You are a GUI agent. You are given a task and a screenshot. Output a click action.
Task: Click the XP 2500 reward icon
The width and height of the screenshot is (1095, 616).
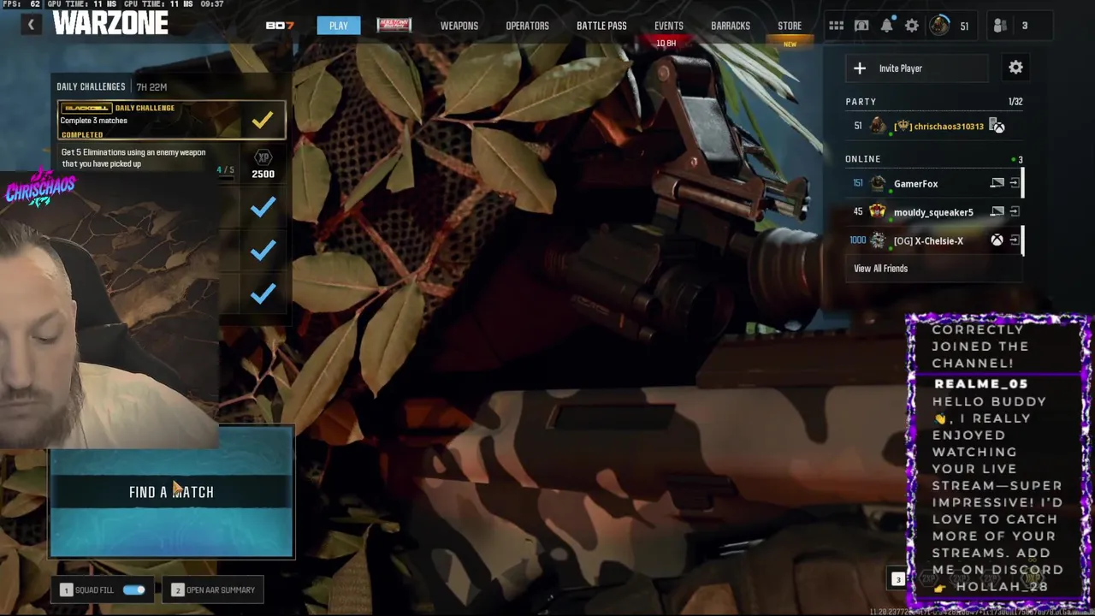click(263, 158)
